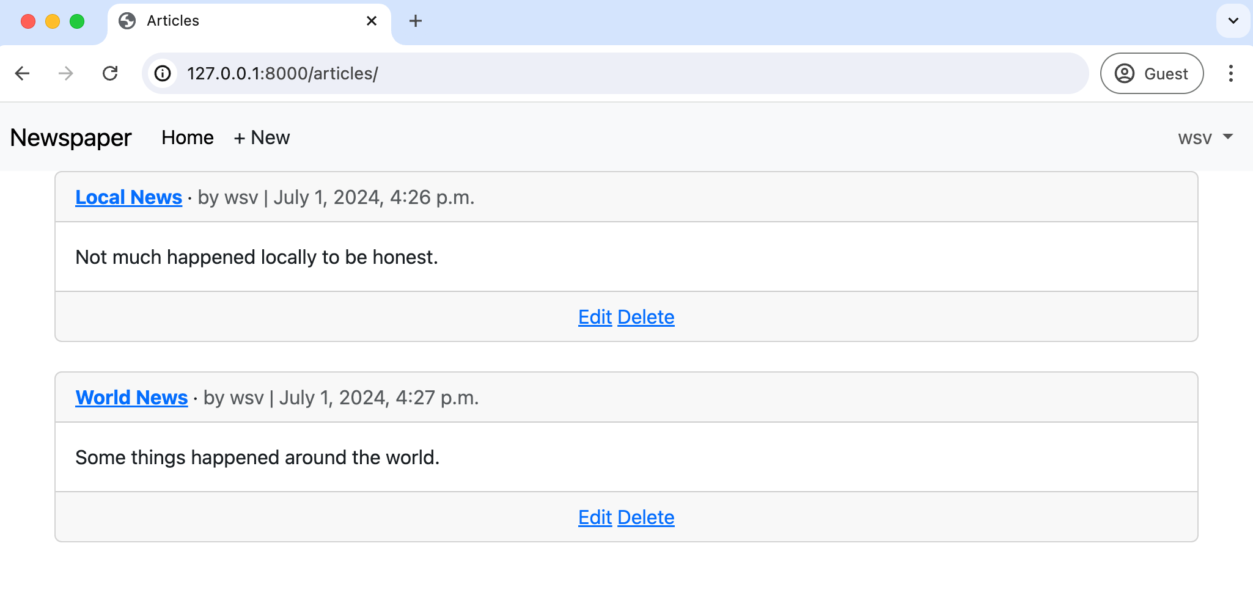Delete the Local News article
The height and width of the screenshot is (601, 1253).
[x=645, y=317]
